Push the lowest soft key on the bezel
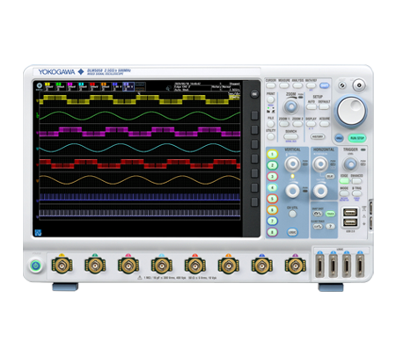Viewport: 396px width, 357px height. click(254, 201)
